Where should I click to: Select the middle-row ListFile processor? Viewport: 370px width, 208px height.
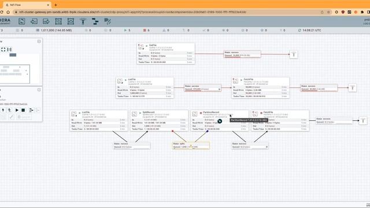(x=145, y=88)
